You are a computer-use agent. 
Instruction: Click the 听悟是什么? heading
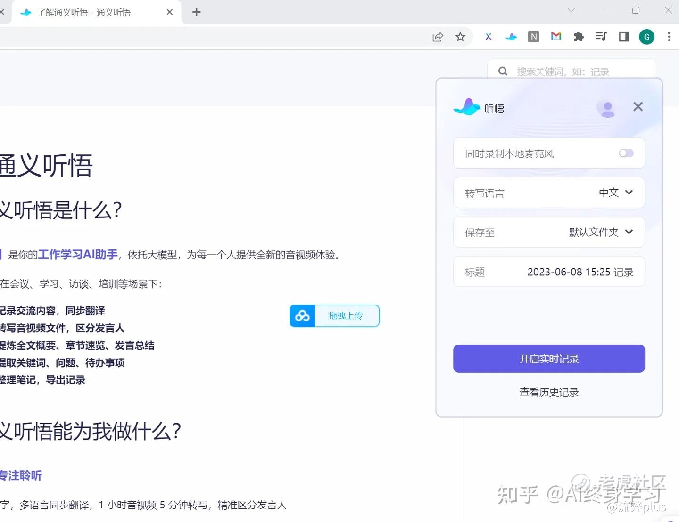point(61,210)
